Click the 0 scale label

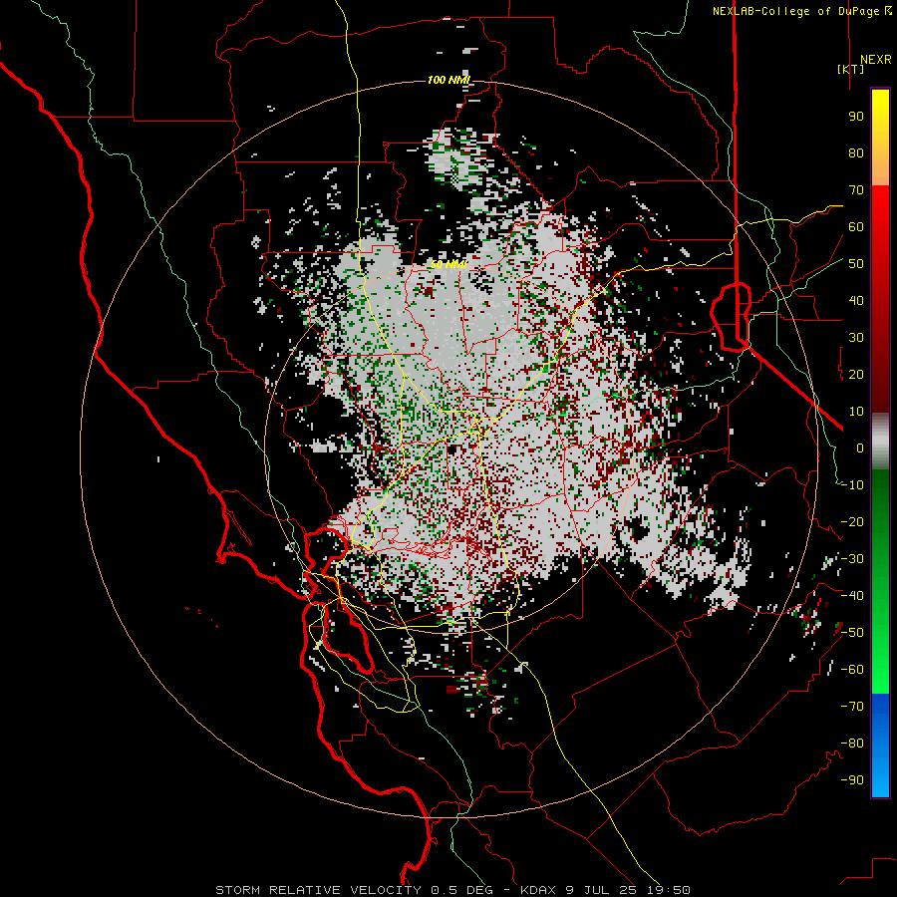[x=860, y=448]
